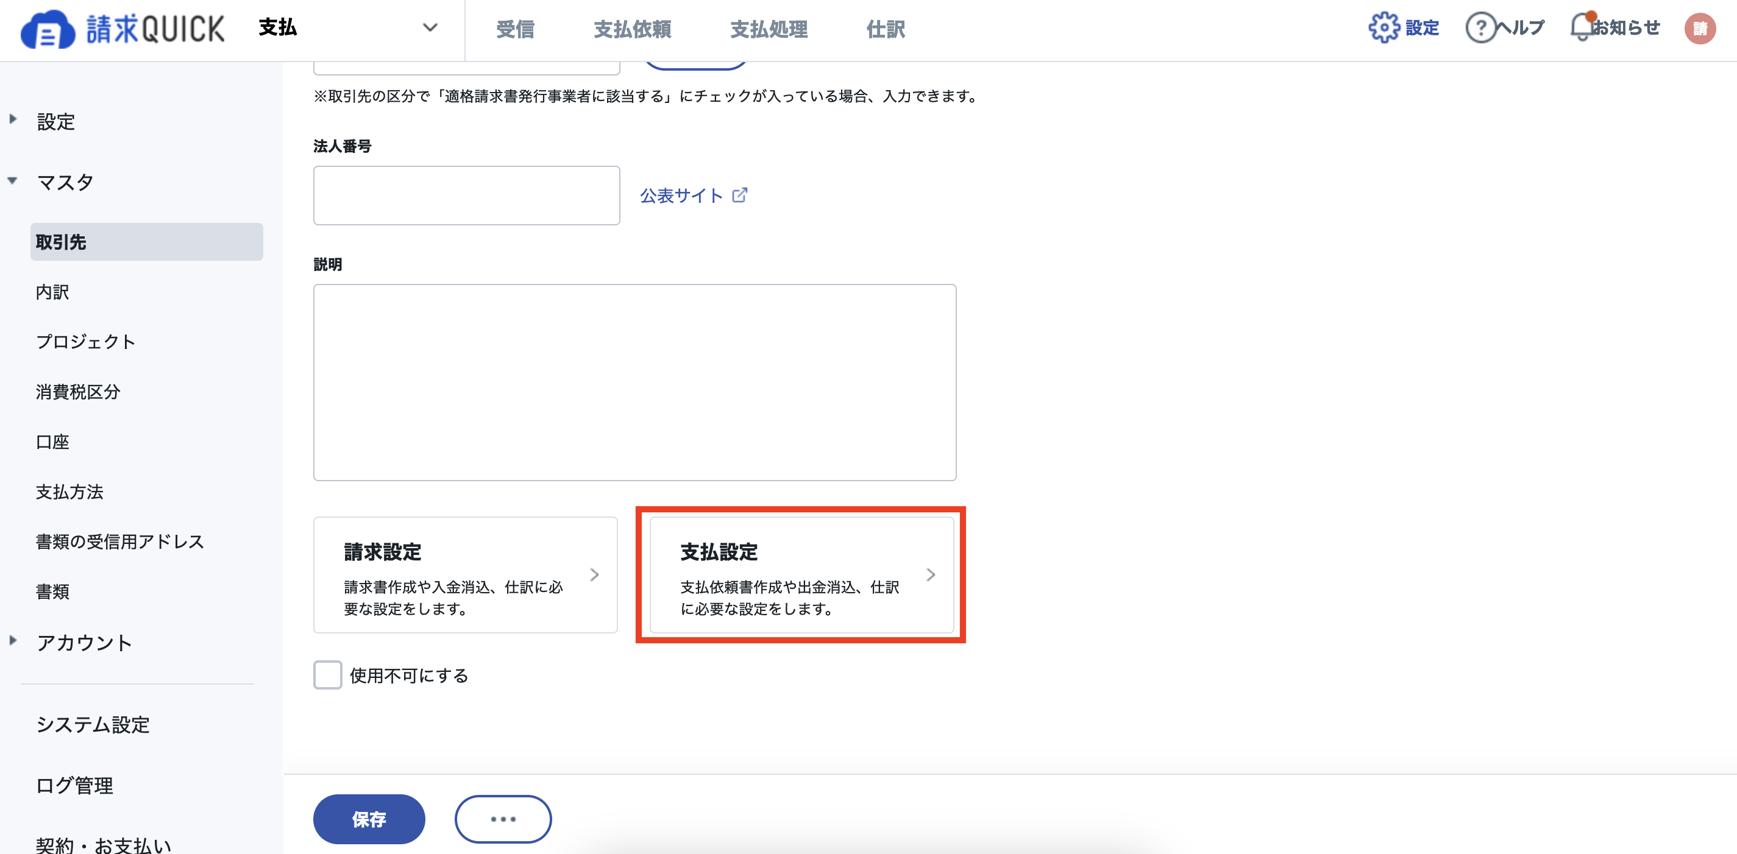Open ログ管理 in the sidebar

click(74, 785)
